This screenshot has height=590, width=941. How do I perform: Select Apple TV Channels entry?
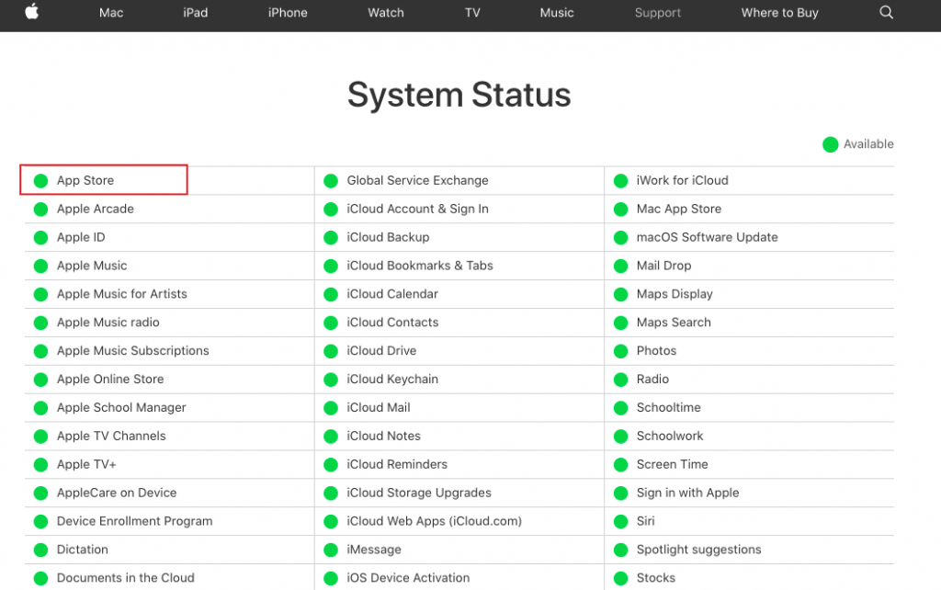111,436
